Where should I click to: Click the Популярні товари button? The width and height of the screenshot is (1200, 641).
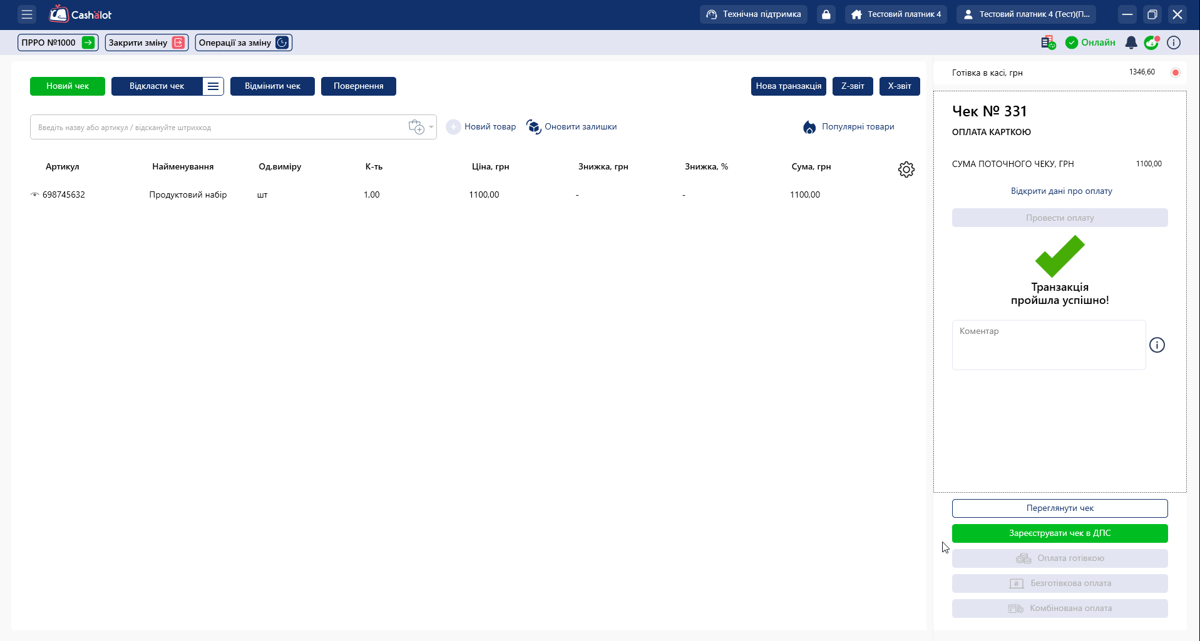coord(849,127)
